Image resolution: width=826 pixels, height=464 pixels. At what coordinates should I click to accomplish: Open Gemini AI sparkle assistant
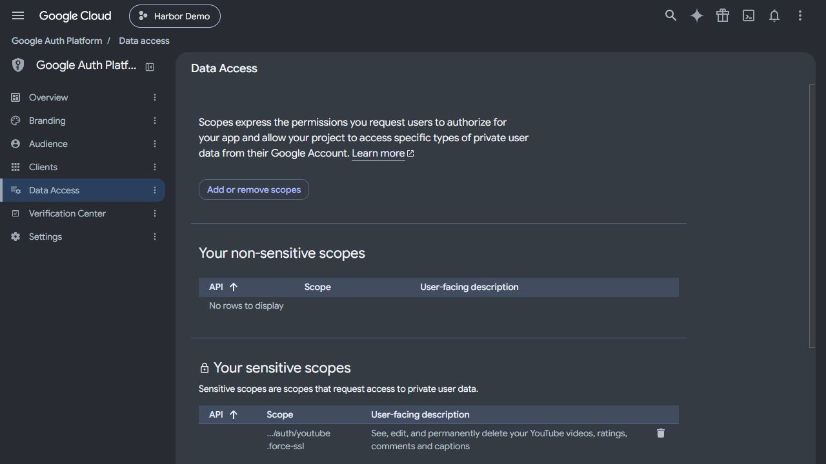tap(697, 15)
